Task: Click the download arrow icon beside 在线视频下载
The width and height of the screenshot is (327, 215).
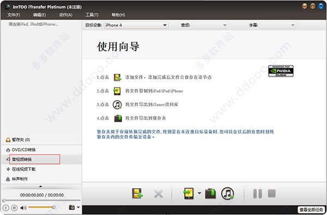Action: [x=8, y=169]
